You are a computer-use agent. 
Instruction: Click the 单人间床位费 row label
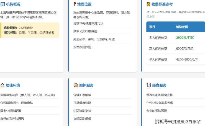[158, 59]
